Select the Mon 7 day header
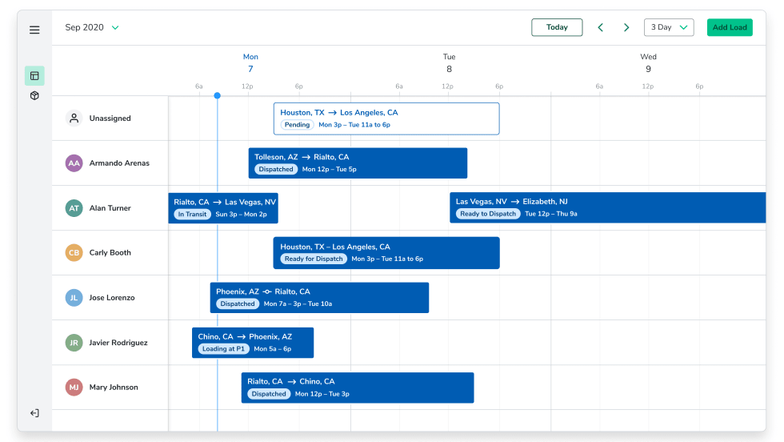This screenshot has width=784, height=442. [x=250, y=63]
